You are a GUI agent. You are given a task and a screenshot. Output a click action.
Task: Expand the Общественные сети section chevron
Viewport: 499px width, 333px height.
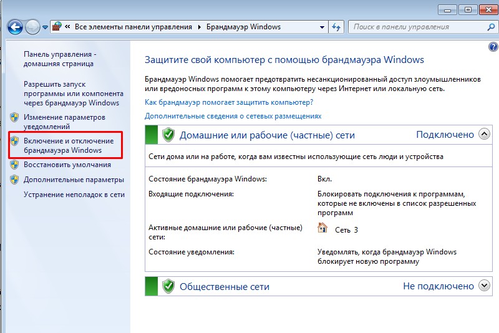[x=484, y=286]
